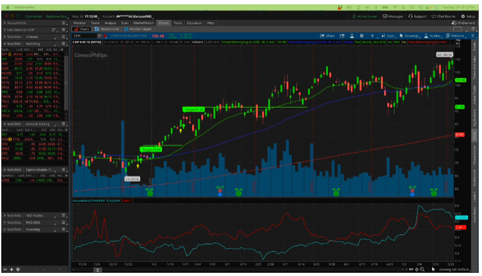Open Indexes watchlist menu icon

[x=64, y=37]
